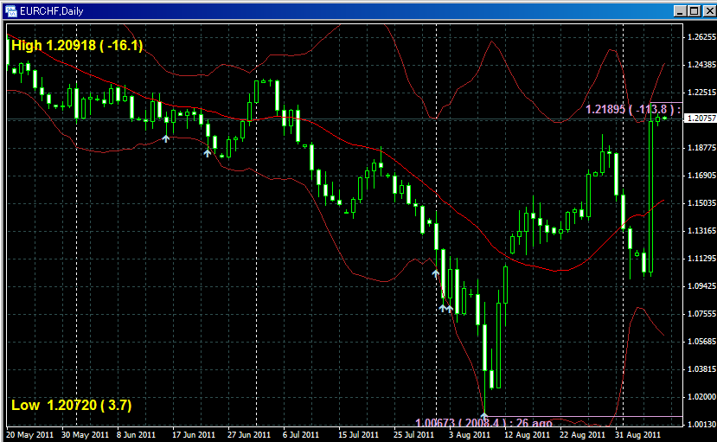Close the EURCHF,Daily chart window
The height and width of the screenshot is (442, 717).
coord(706,10)
